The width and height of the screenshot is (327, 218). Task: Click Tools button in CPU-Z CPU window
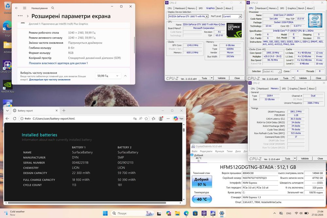pos(285,78)
